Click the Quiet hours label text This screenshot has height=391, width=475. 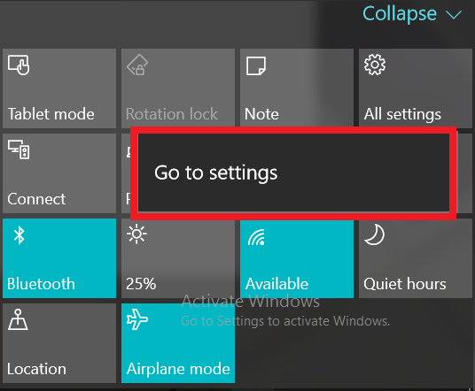[x=405, y=284]
